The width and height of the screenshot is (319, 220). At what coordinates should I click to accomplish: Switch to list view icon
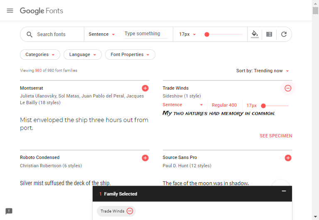pyautogui.click(x=269, y=34)
